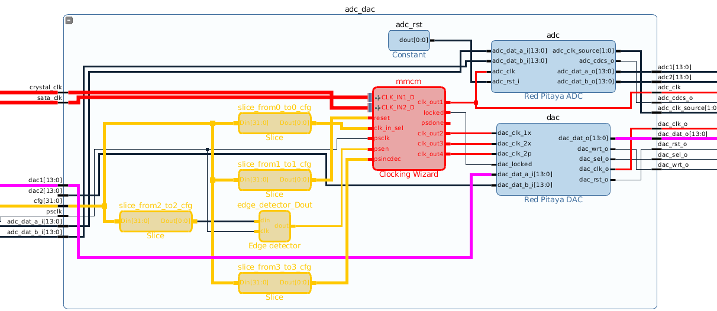Click the dout[0:0] pin on adc_rst
The height and width of the screenshot is (311, 717).
click(x=414, y=40)
